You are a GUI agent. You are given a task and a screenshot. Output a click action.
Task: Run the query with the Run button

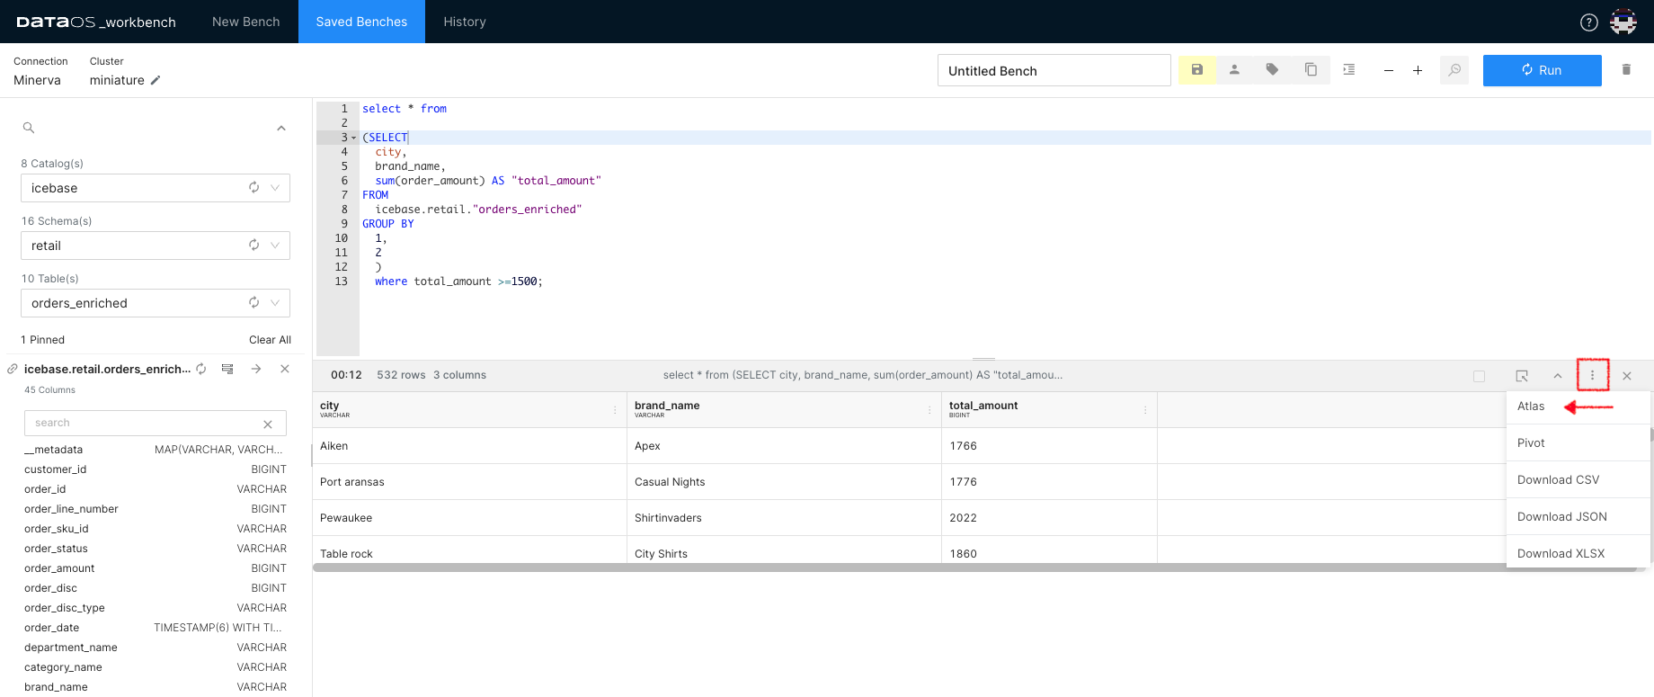(1543, 70)
